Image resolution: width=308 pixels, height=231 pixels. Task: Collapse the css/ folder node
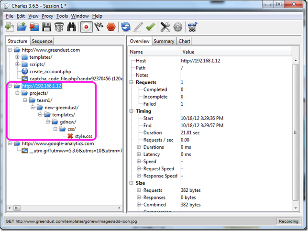(55, 129)
